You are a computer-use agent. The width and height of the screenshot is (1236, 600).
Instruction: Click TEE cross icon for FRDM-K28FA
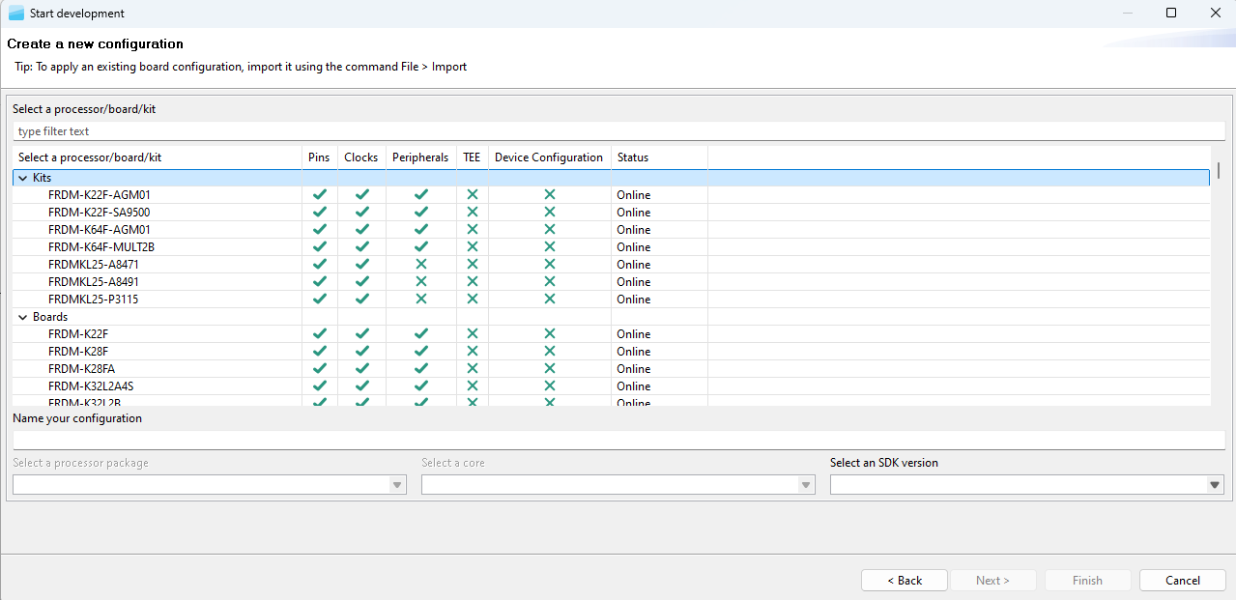tap(473, 368)
